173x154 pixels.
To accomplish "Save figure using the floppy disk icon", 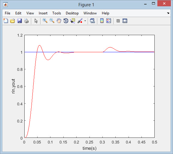I will (20, 21).
